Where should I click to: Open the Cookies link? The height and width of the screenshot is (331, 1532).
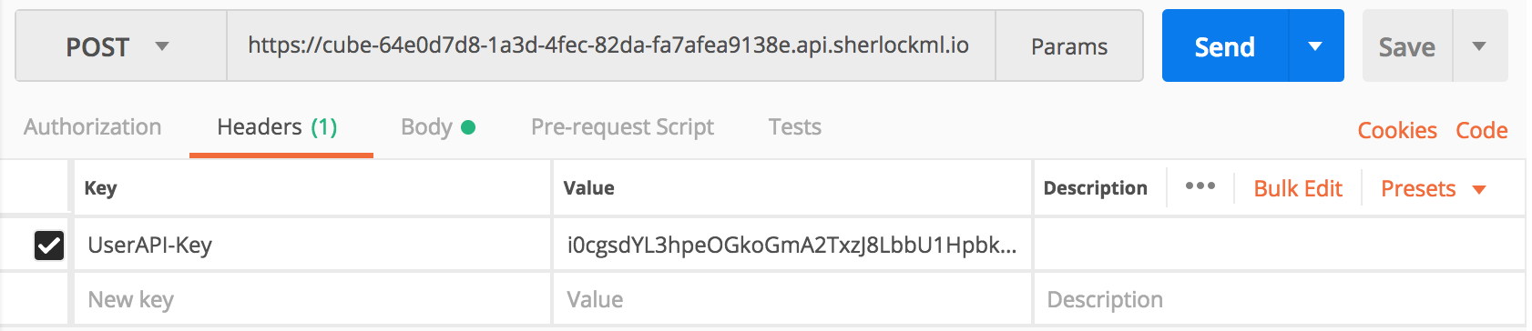click(x=1397, y=130)
